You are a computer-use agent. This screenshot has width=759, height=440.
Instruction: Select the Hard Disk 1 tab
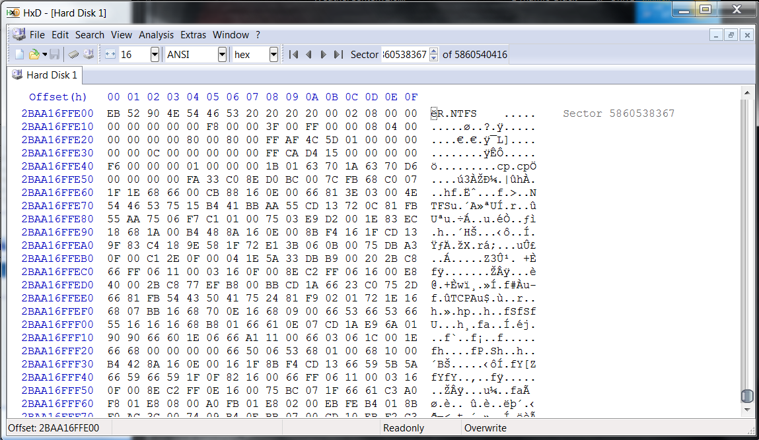pos(44,75)
